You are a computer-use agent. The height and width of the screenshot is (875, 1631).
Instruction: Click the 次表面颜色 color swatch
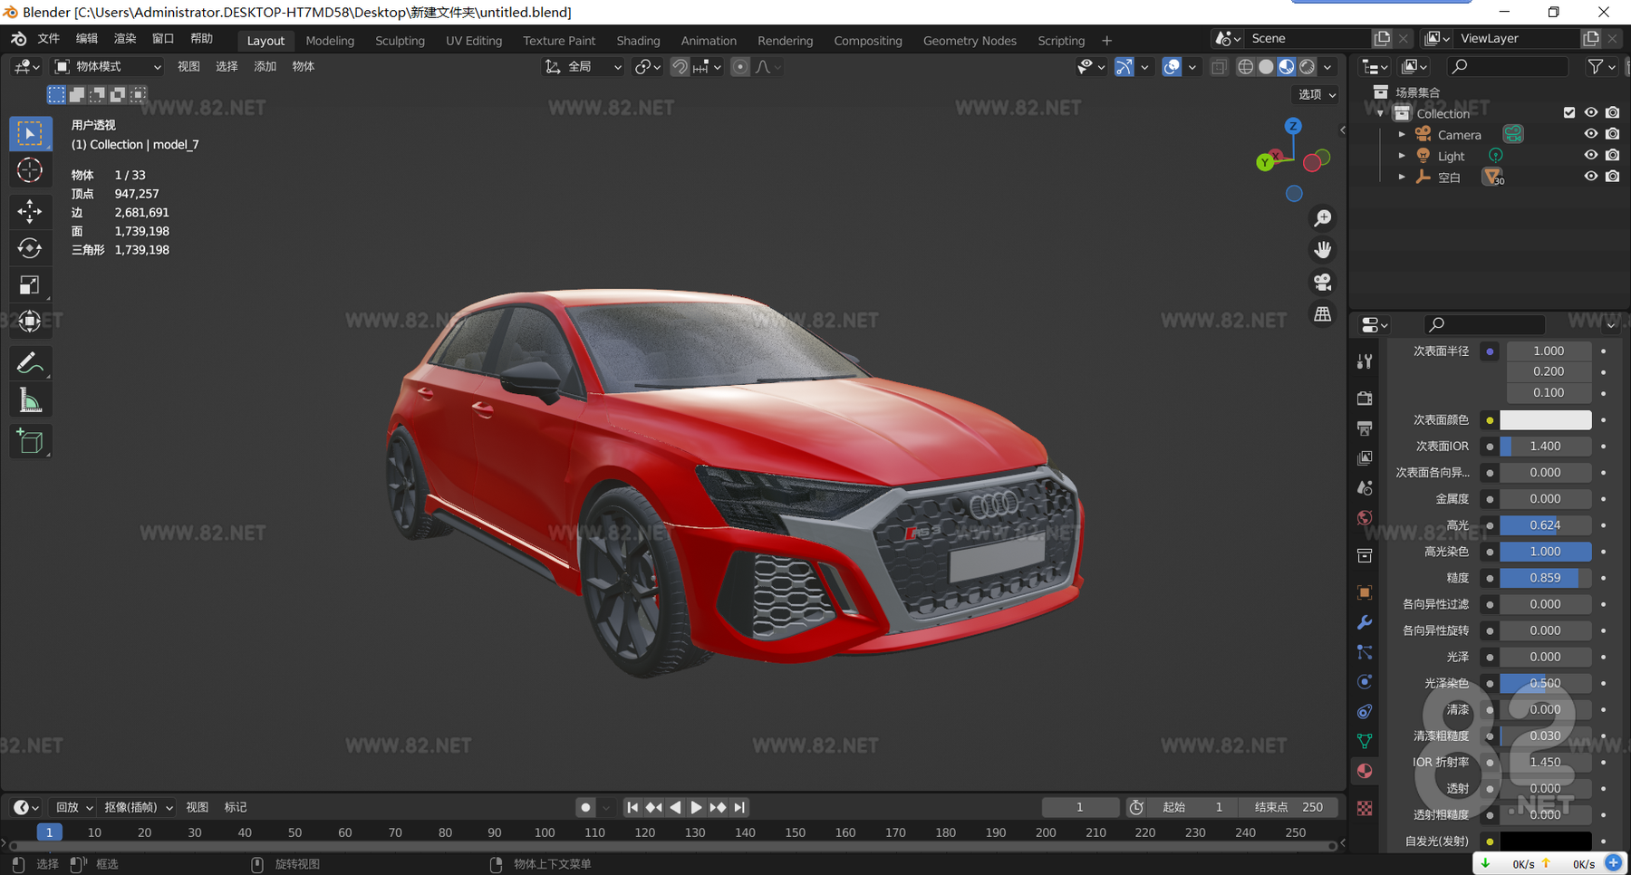coord(1546,419)
